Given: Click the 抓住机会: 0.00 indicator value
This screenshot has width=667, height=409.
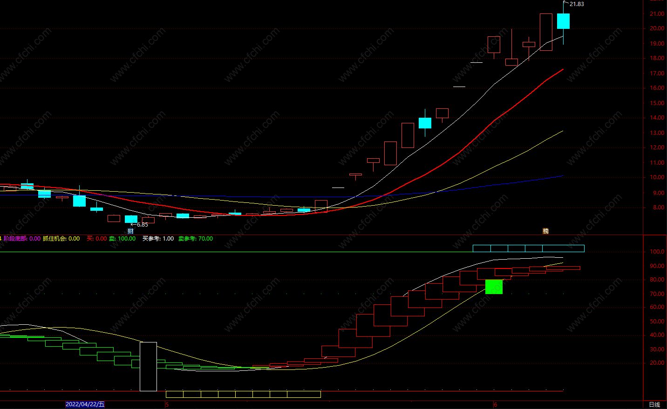Looking at the screenshot, I should point(61,239).
